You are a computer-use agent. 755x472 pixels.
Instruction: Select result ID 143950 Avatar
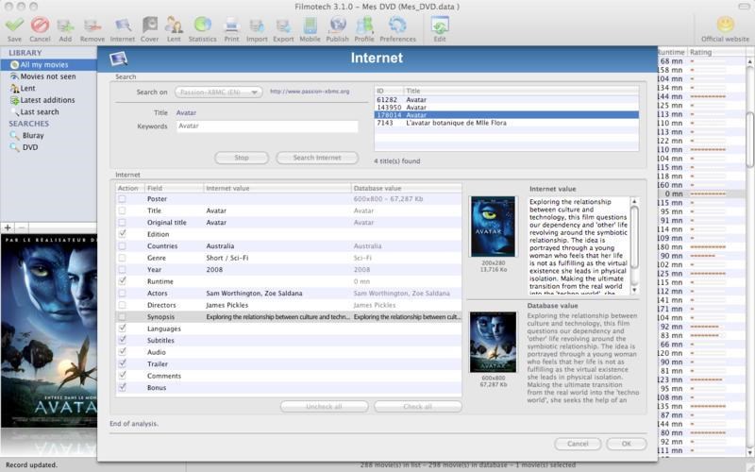507,108
